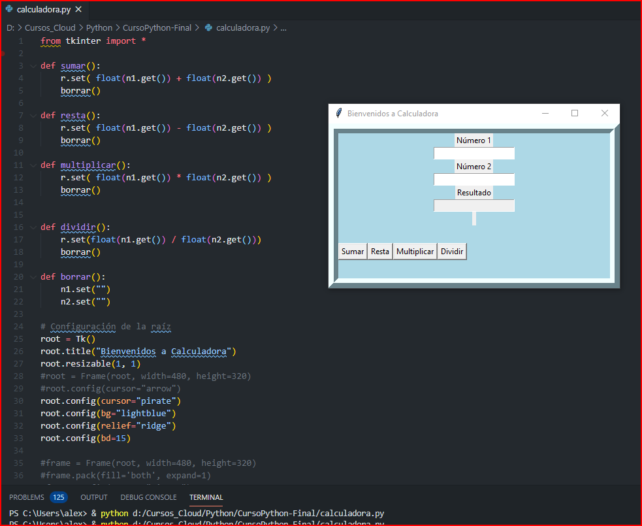The image size is (642, 526).
Task: Click the Tk feather icon in calculator title bar
Action: pyautogui.click(x=338, y=113)
